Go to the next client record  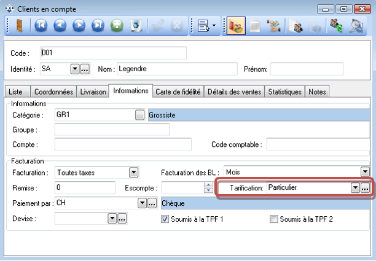(x=79, y=26)
